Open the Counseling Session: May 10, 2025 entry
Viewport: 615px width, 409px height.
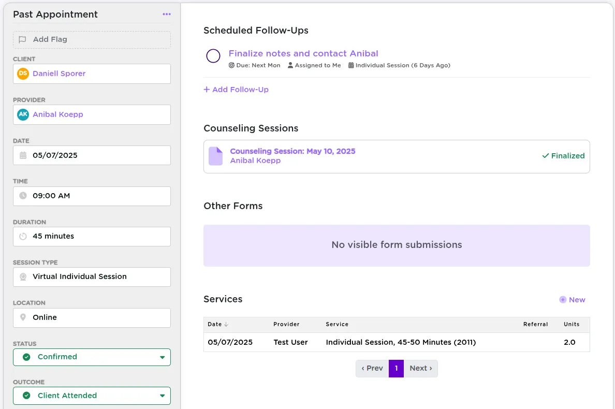pyautogui.click(x=292, y=151)
